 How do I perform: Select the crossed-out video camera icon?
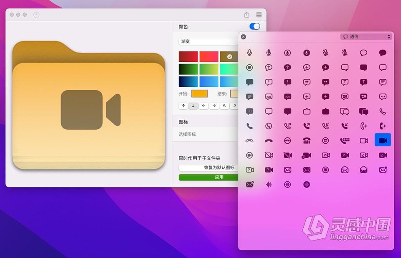pos(269,155)
